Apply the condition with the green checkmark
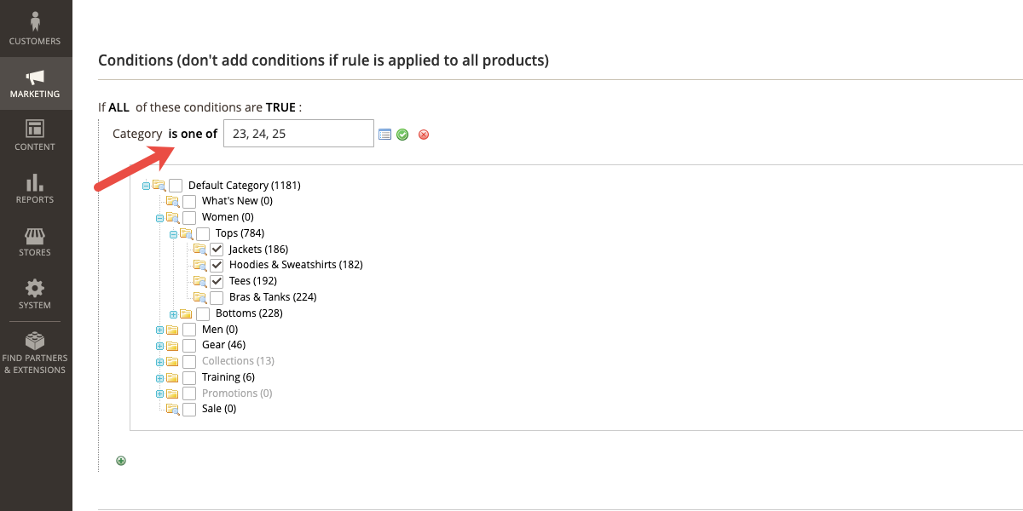The width and height of the screenshot is (1023, 511). (402, 134)
